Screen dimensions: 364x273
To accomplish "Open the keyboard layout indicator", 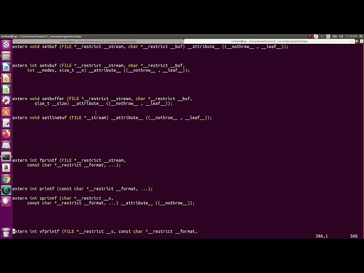I will [328, 36].
